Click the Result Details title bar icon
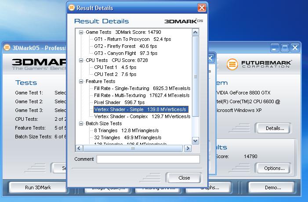The image size is (308, 202). pyautogui.click(x=72, y=7)
